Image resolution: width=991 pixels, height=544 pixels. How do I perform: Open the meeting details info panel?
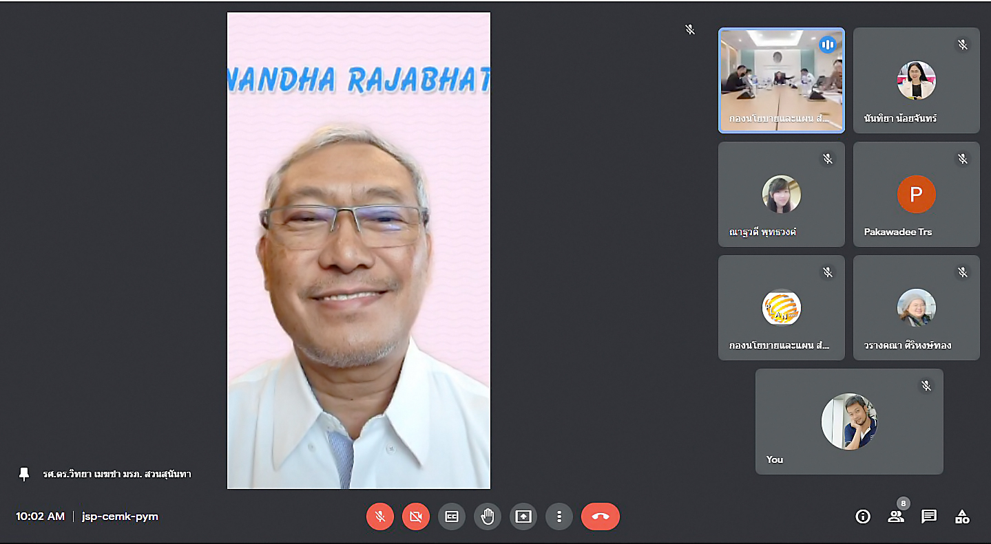862,516
